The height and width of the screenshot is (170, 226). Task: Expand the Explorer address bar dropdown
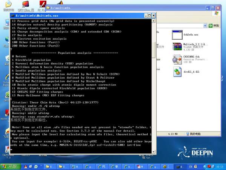pyautogui.click(x=205, y=26)
